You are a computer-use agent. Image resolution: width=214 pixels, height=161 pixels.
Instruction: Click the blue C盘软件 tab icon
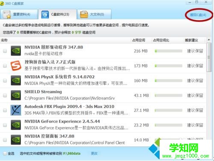(x=45, y=15)
